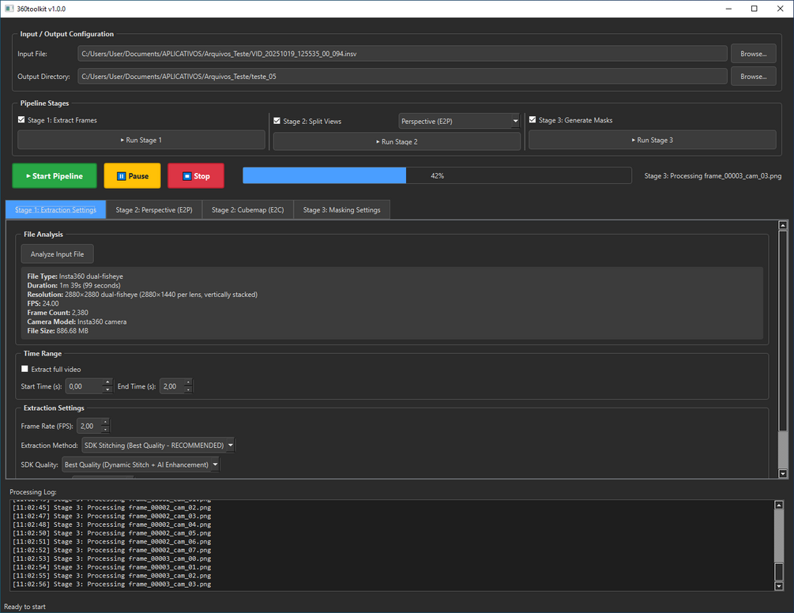Close the 360toolkit window
This screenshot has height=613, width=794.
coord(781,9)
